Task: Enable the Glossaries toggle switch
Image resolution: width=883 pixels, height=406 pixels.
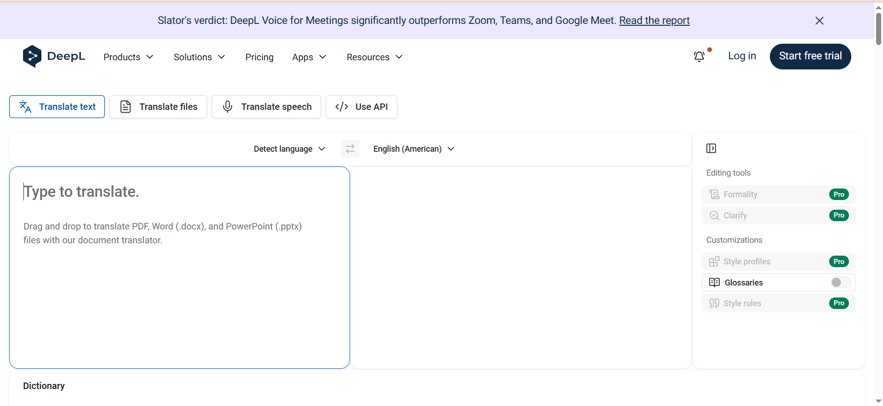Action: (x=840, y=282)
